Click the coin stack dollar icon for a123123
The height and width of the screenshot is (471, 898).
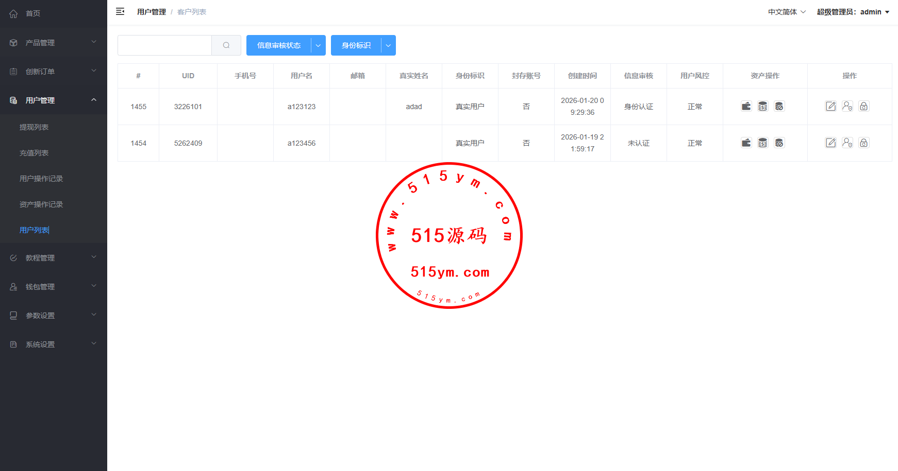(x=762, y=107)
